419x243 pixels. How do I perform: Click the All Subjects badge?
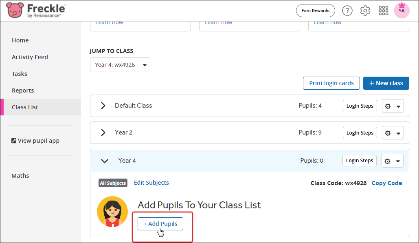tap(113, 183)
